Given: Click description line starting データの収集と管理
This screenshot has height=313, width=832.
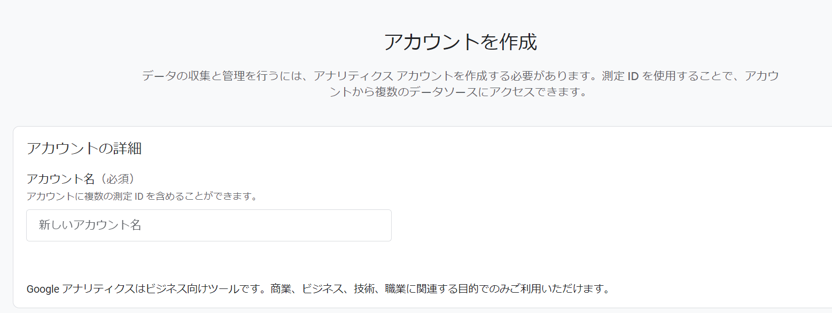Looking at the screenshot, I should click(460, 75).
